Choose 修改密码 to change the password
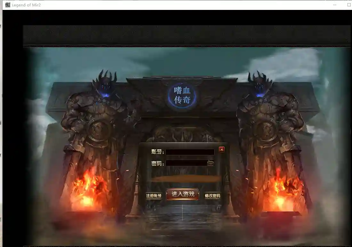The width and height of the screenshot is (352, 247). coord(212,196)
